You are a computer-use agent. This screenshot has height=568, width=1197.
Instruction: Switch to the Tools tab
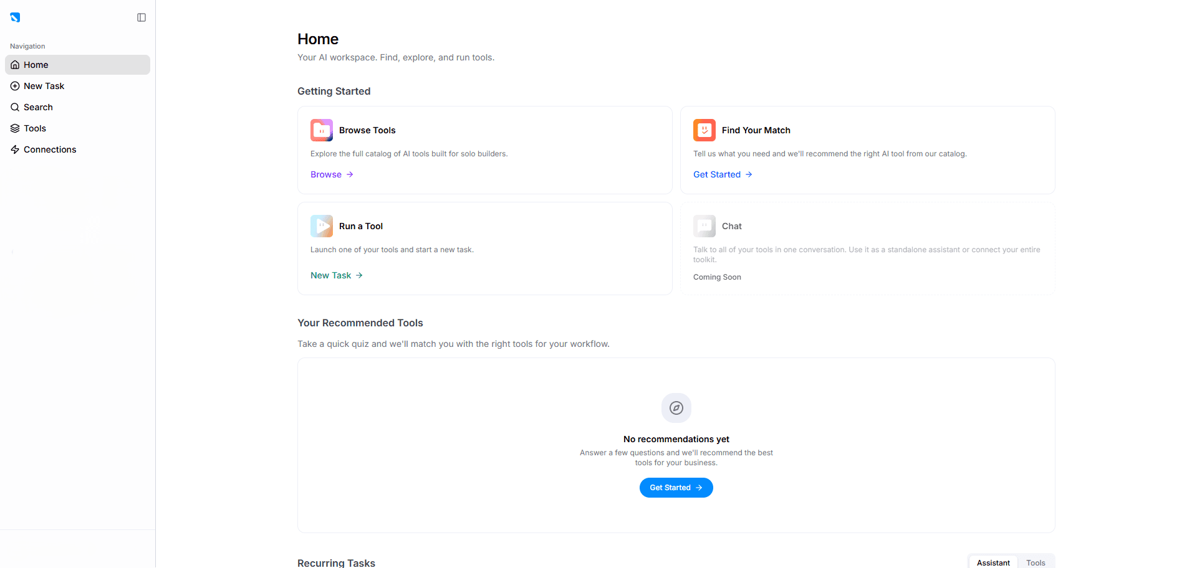click(1036, 562)
